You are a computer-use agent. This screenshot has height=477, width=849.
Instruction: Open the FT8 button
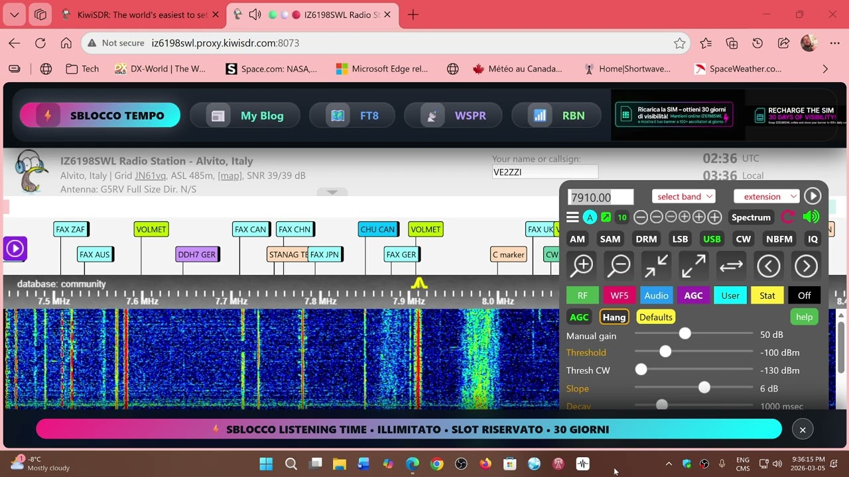click(x=352, y=115)
